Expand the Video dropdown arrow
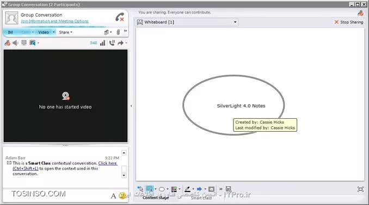This screenshot has width=369, height=205. (54, 32)
